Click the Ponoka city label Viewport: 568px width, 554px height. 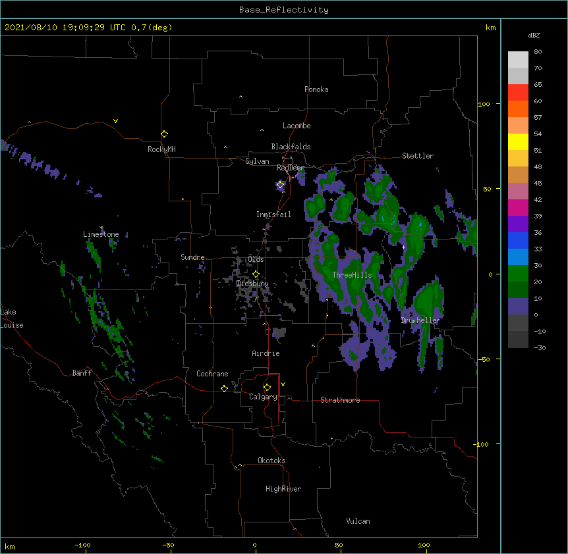click(316, 89)
